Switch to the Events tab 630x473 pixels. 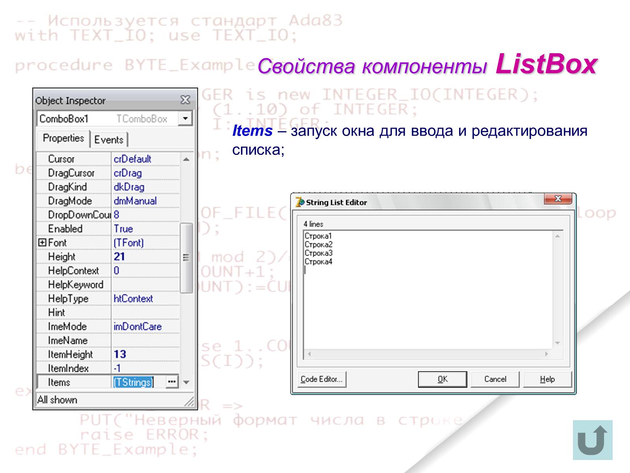click(x=109, y=140)
